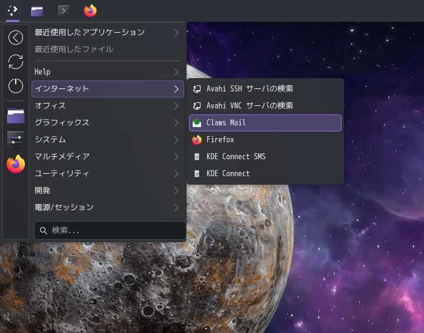Select the マルチメディア menu category

[108, 157]
